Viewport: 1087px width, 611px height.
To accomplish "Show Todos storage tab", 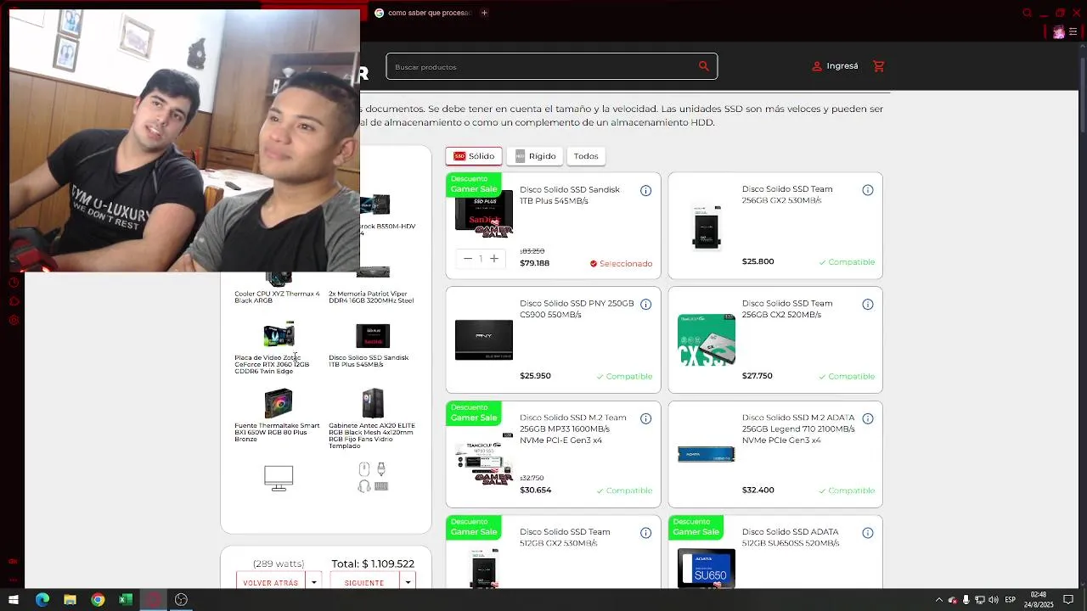I will 586,156.
